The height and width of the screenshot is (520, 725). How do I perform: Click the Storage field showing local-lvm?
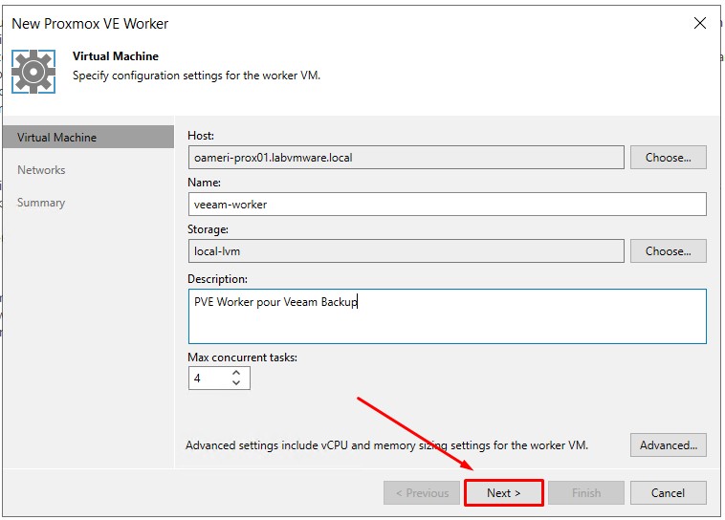(x=406, y=251)
